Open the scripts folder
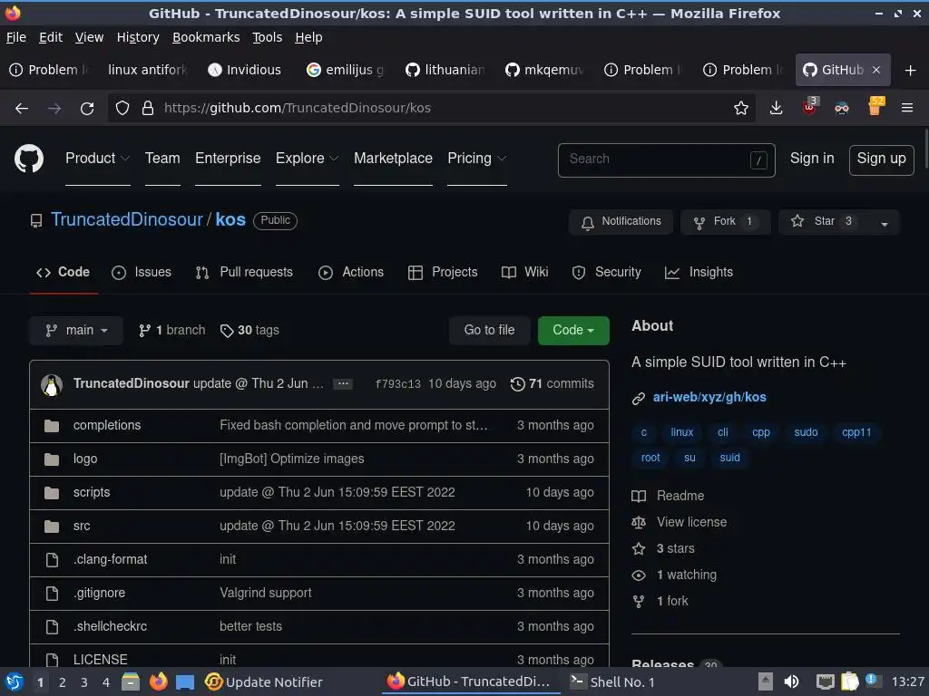 point(92,492)
